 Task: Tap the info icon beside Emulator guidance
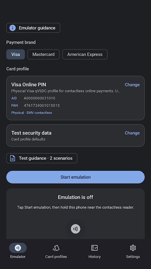click(12, 28)
